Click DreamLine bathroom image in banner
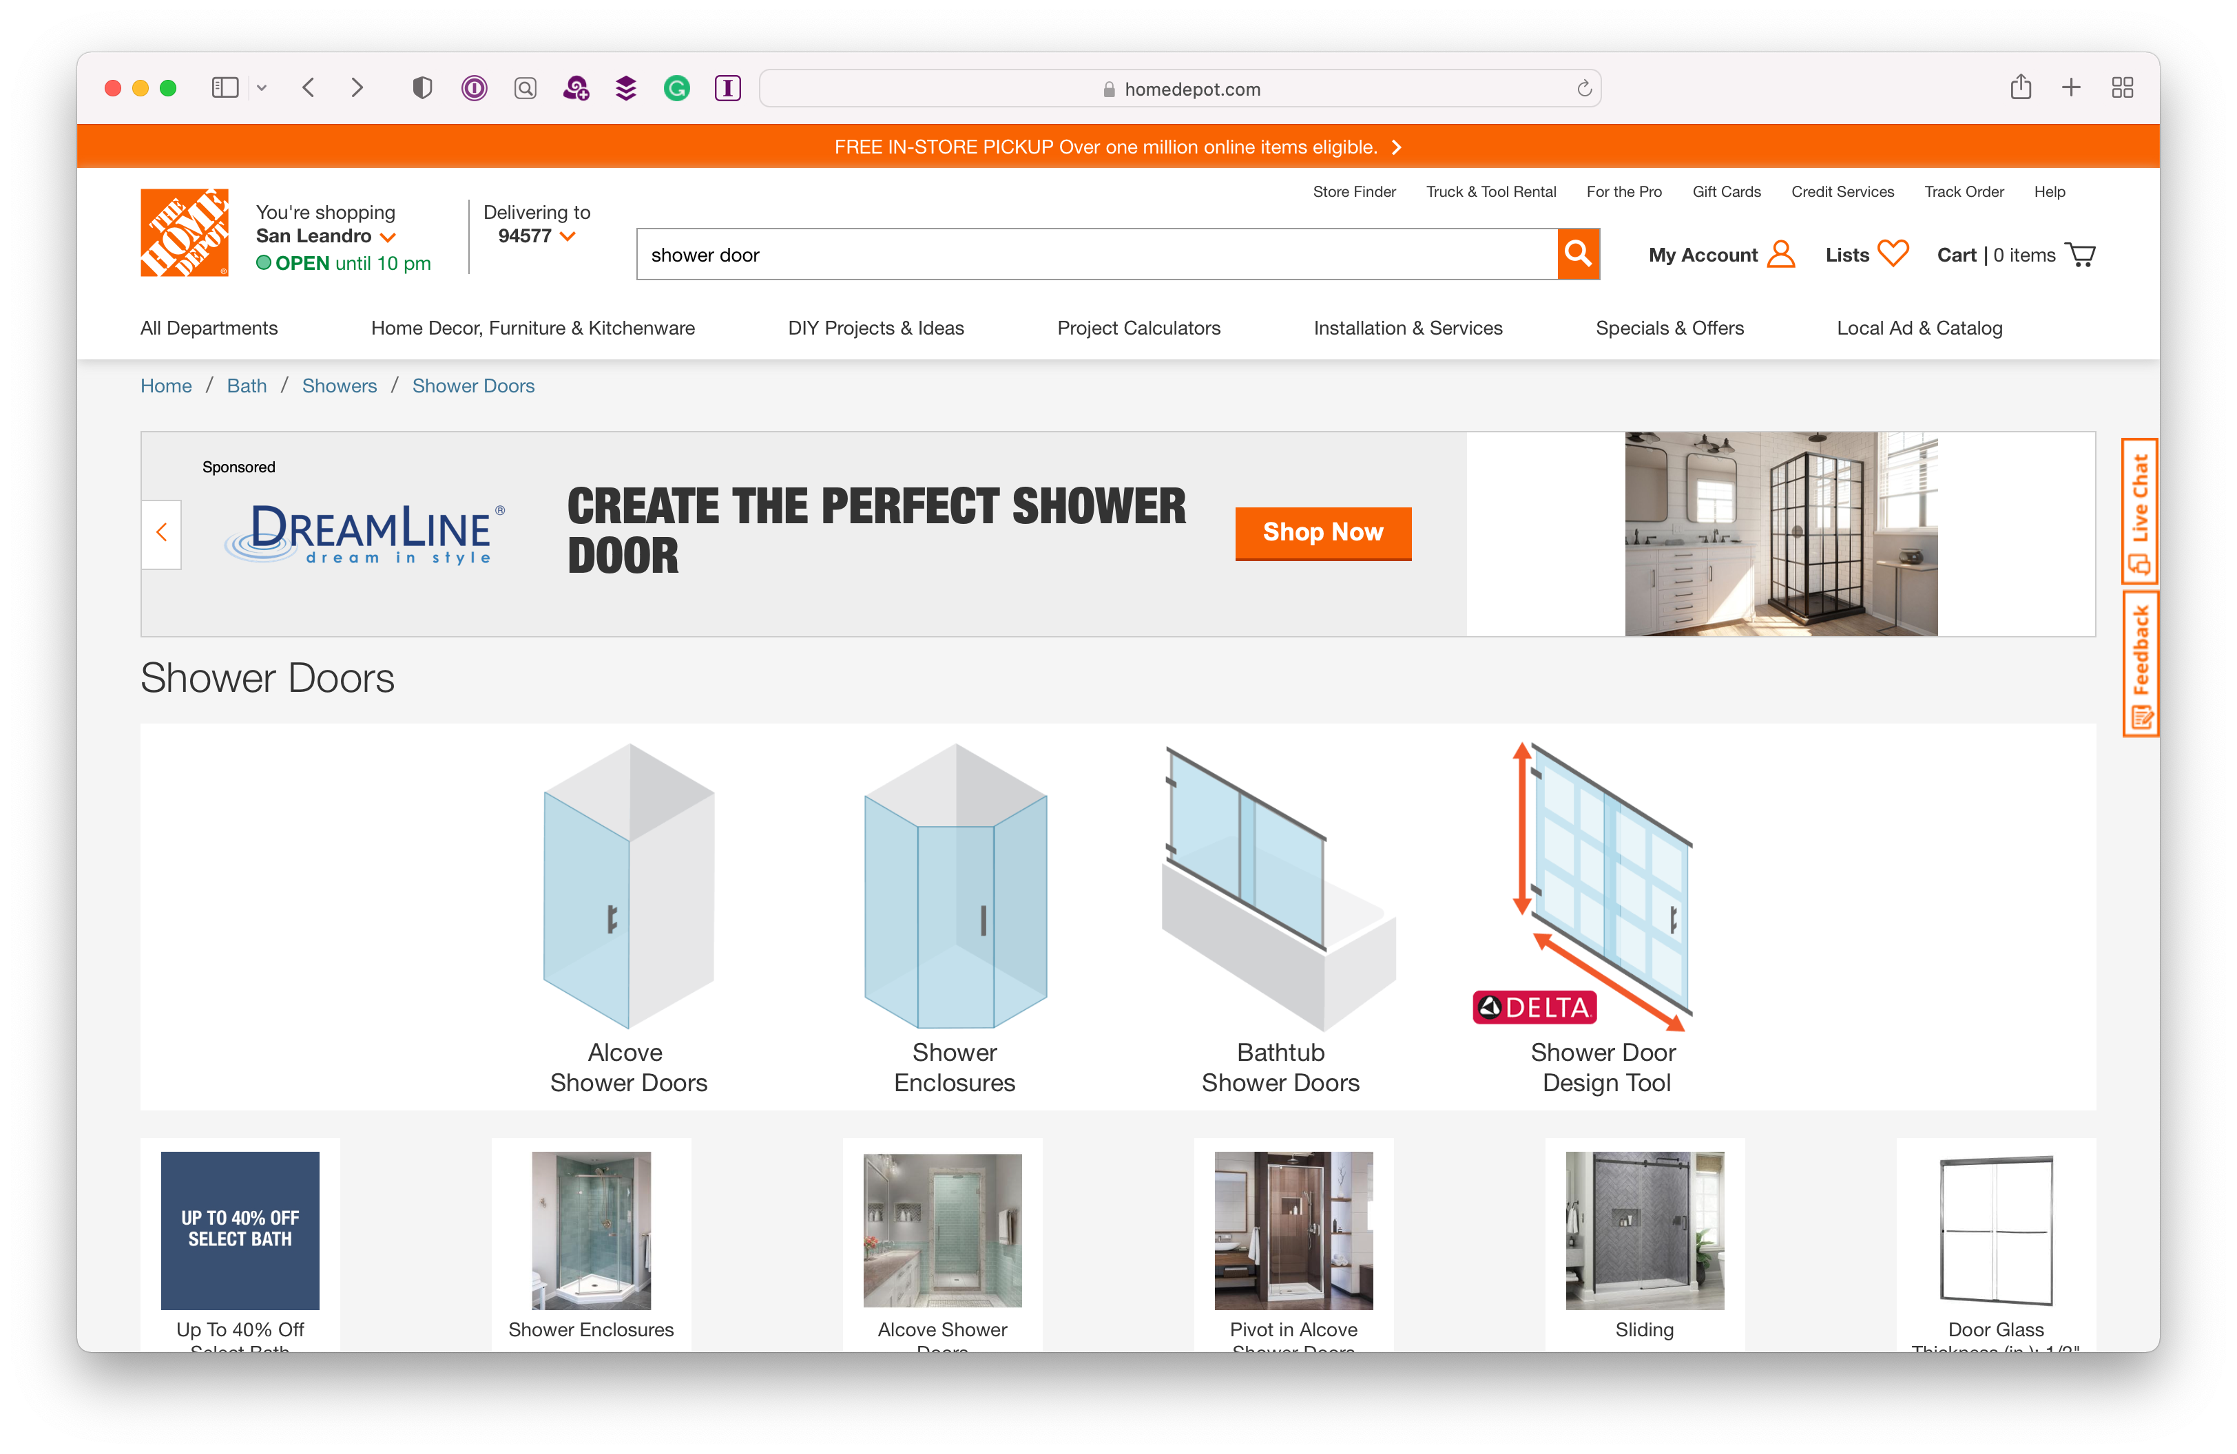2237x1454 pixels. [x=1781, y=534]
